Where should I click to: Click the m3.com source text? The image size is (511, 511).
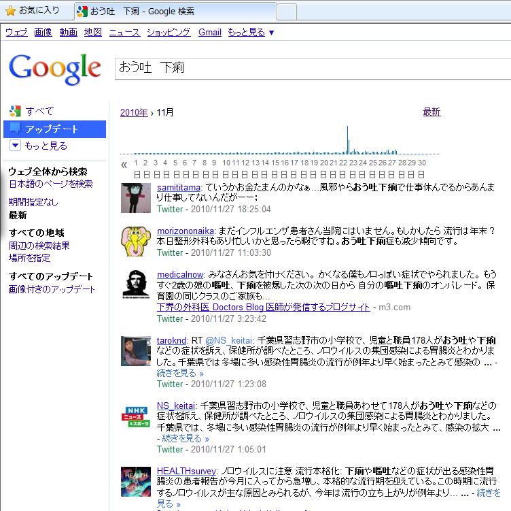coord(394,308)
